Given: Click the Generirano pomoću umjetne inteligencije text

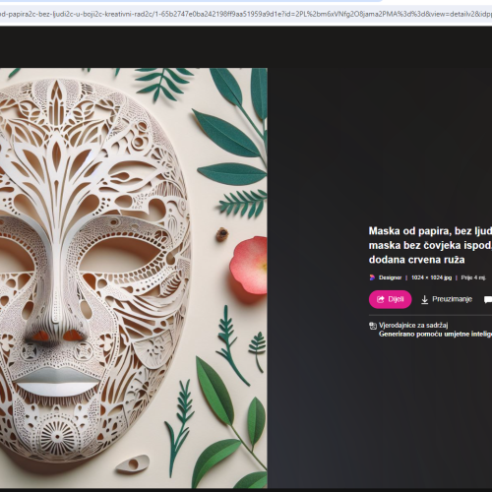Looking at the screenshot, I should pos(435,334).
